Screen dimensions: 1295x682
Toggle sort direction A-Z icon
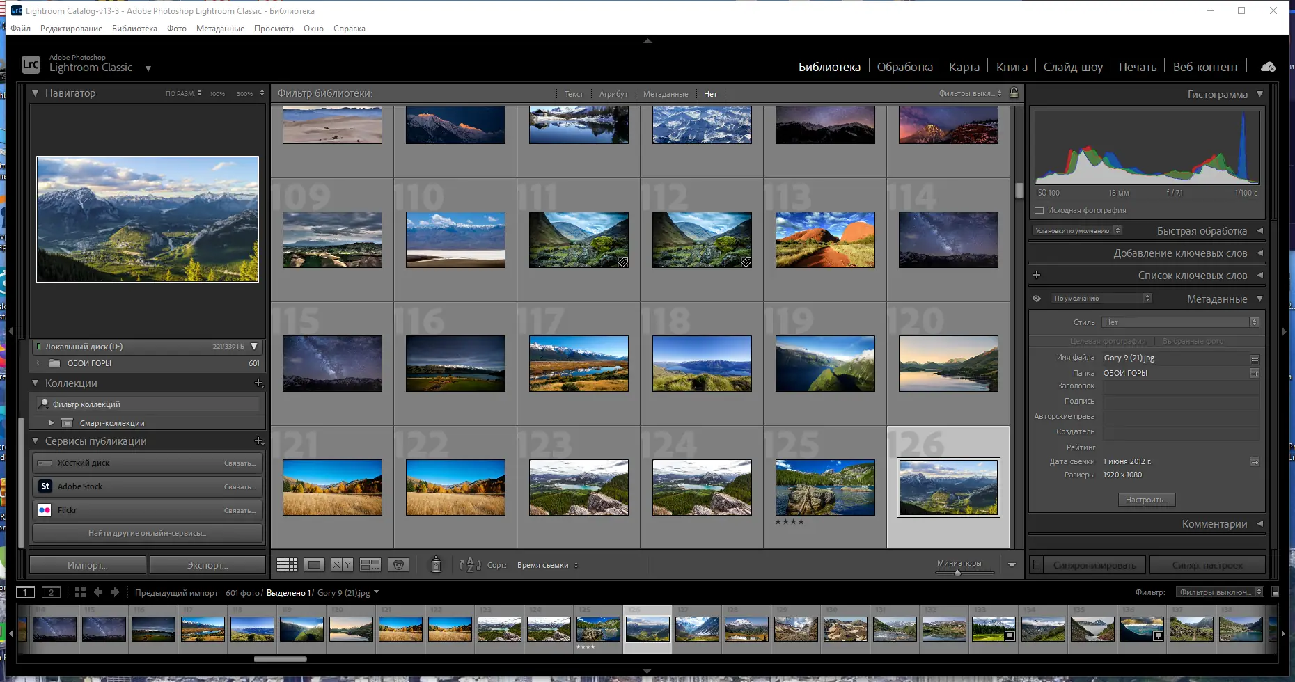471,565
